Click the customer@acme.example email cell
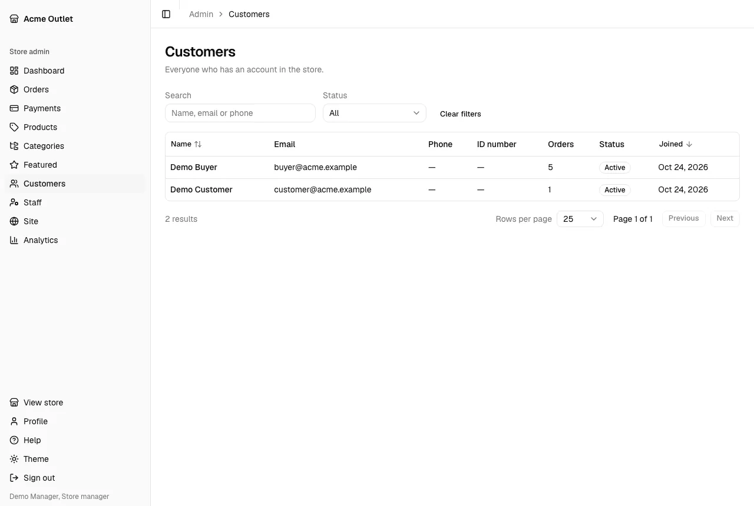Viewport: 754px width, 506px height. (323, 189)
